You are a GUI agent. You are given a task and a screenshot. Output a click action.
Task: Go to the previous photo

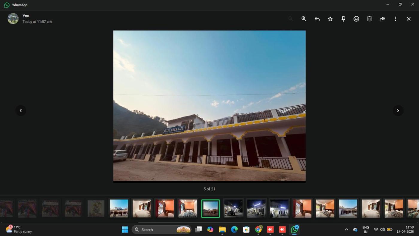21,111
